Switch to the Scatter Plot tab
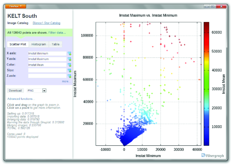232x166 pixels. [18, 44]
